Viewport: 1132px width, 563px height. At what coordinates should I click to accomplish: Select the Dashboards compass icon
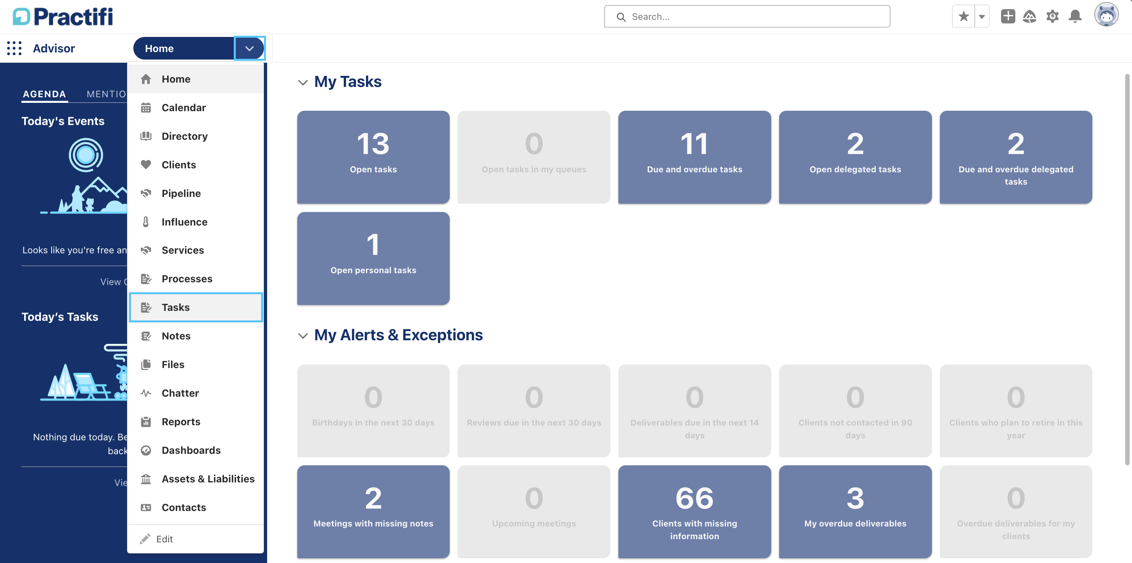146,450
